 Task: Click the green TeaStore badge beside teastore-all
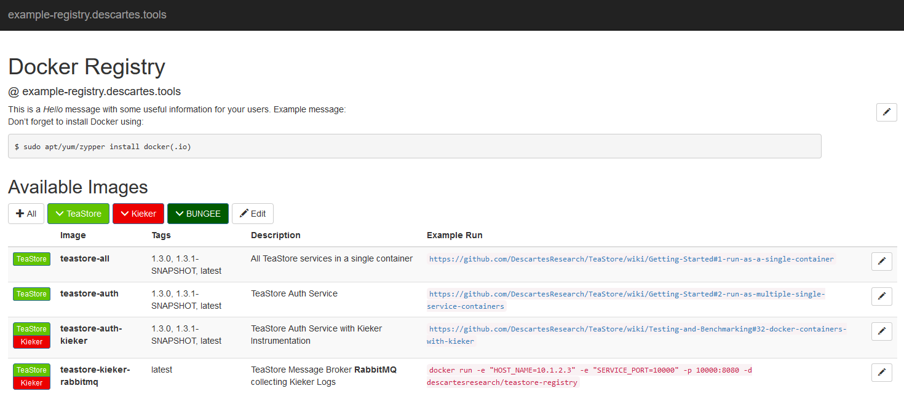click(31, 258)
